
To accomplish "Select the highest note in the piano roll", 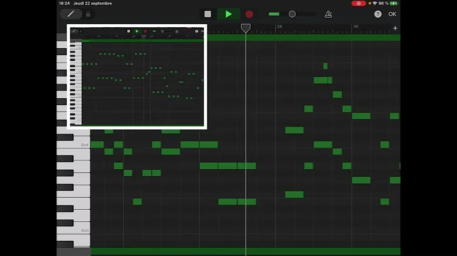I will [325, 66].
